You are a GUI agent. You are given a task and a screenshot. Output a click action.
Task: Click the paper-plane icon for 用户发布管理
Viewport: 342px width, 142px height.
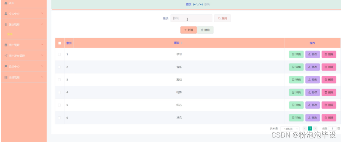point(6,56)
